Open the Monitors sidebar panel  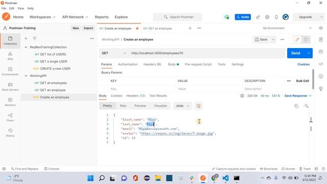pyautogui.click(x=10, y=102)
